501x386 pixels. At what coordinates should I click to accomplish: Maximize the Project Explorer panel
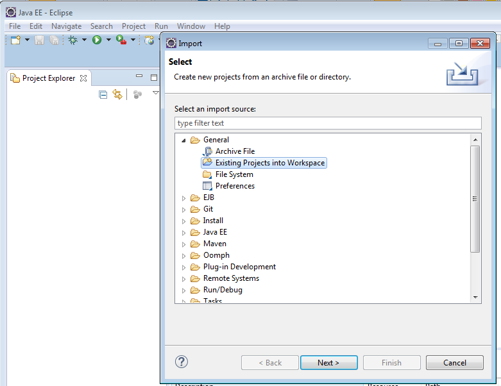click(x=154, y=77)
